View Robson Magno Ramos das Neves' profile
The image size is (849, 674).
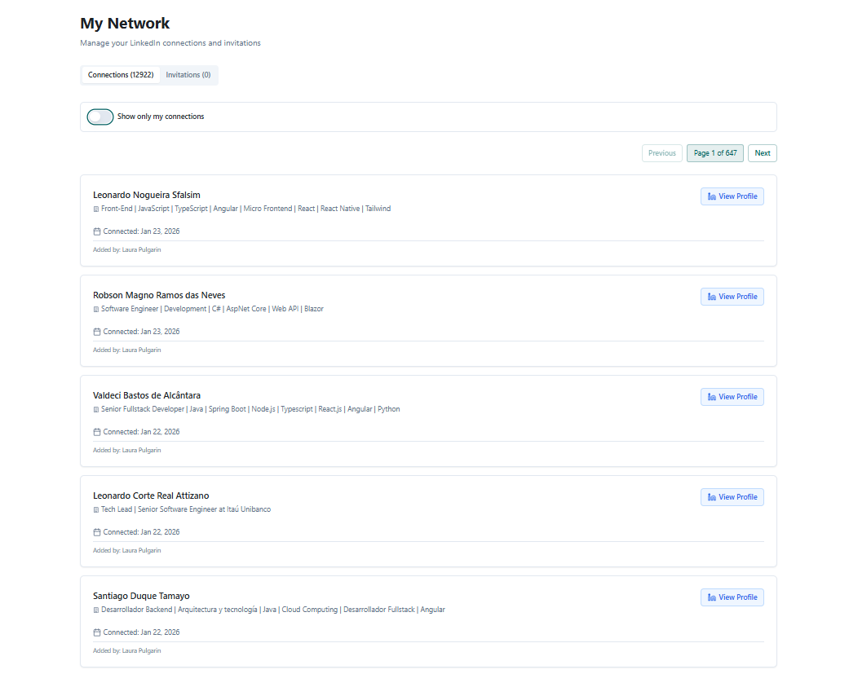[732, 297]
